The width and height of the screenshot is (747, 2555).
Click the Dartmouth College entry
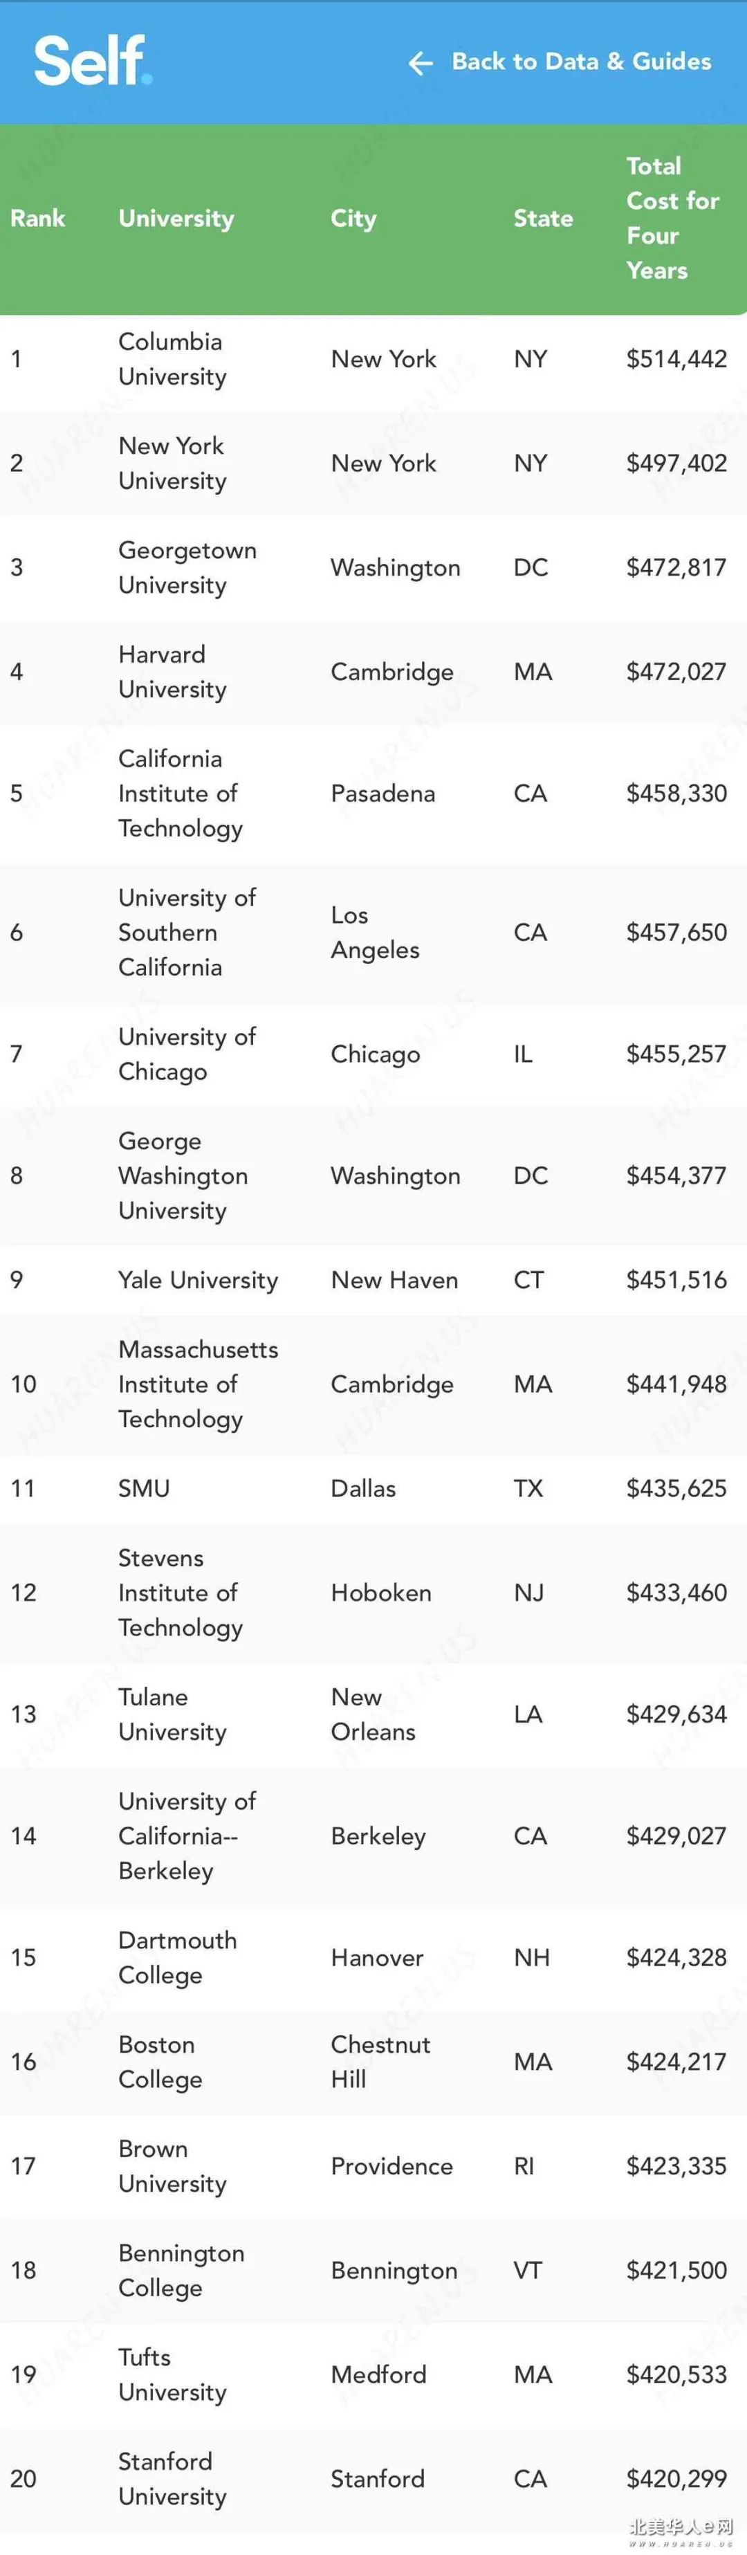(x=178, y=1957)
